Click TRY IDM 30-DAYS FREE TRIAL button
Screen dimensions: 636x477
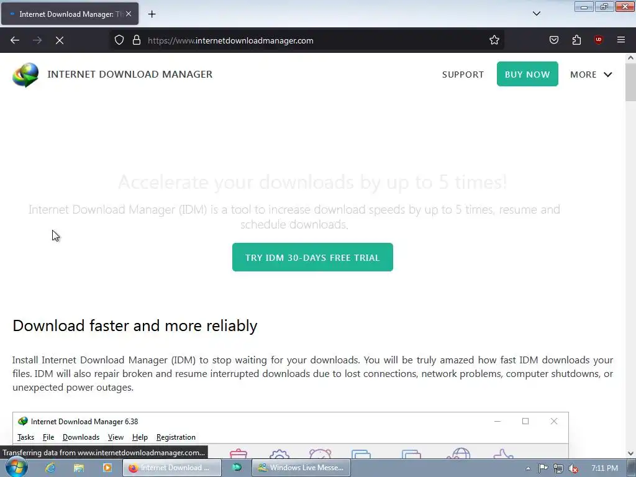pyautogui.click(x=312, y=258)
